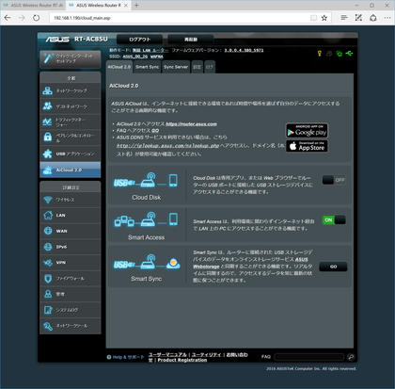Click the FAQ search input field
Screen dimensions: 395x389
pos(309,357)
